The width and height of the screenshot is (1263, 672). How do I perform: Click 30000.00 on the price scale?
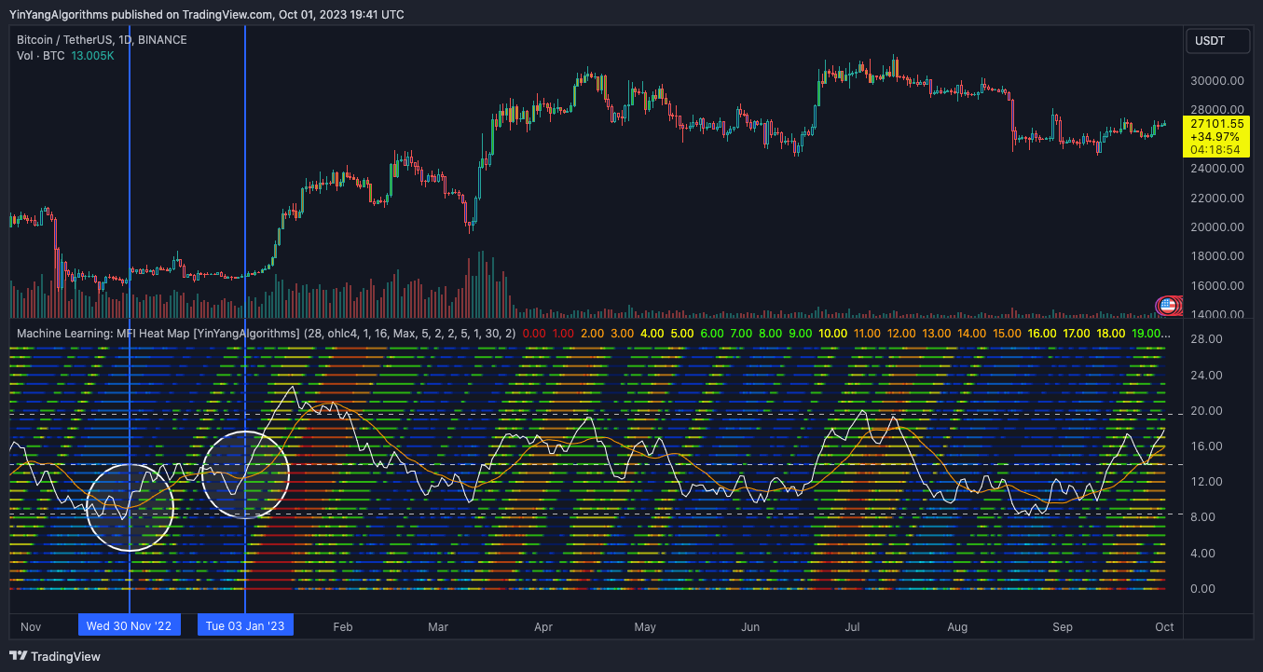1217,81
